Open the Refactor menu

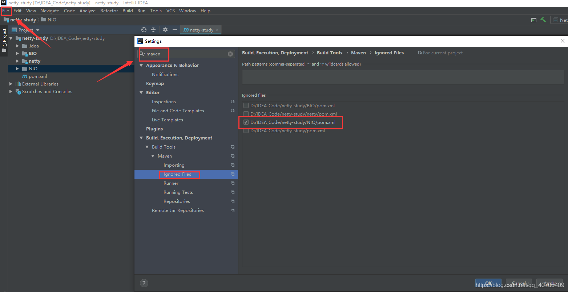109,11
